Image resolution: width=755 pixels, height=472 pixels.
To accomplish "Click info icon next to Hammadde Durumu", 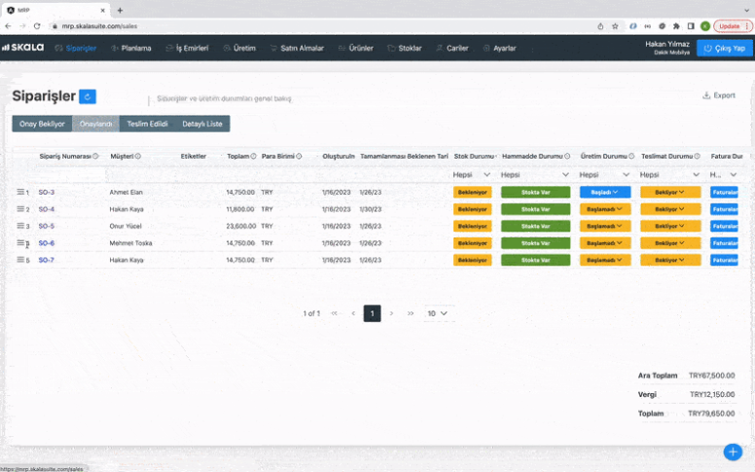I will tap(567, 156).
